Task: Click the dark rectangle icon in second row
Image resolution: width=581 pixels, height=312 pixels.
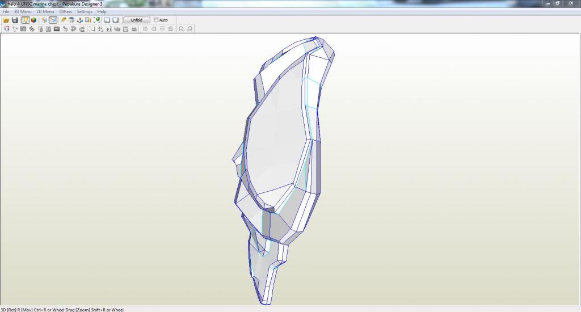Action: pos(57,29)
